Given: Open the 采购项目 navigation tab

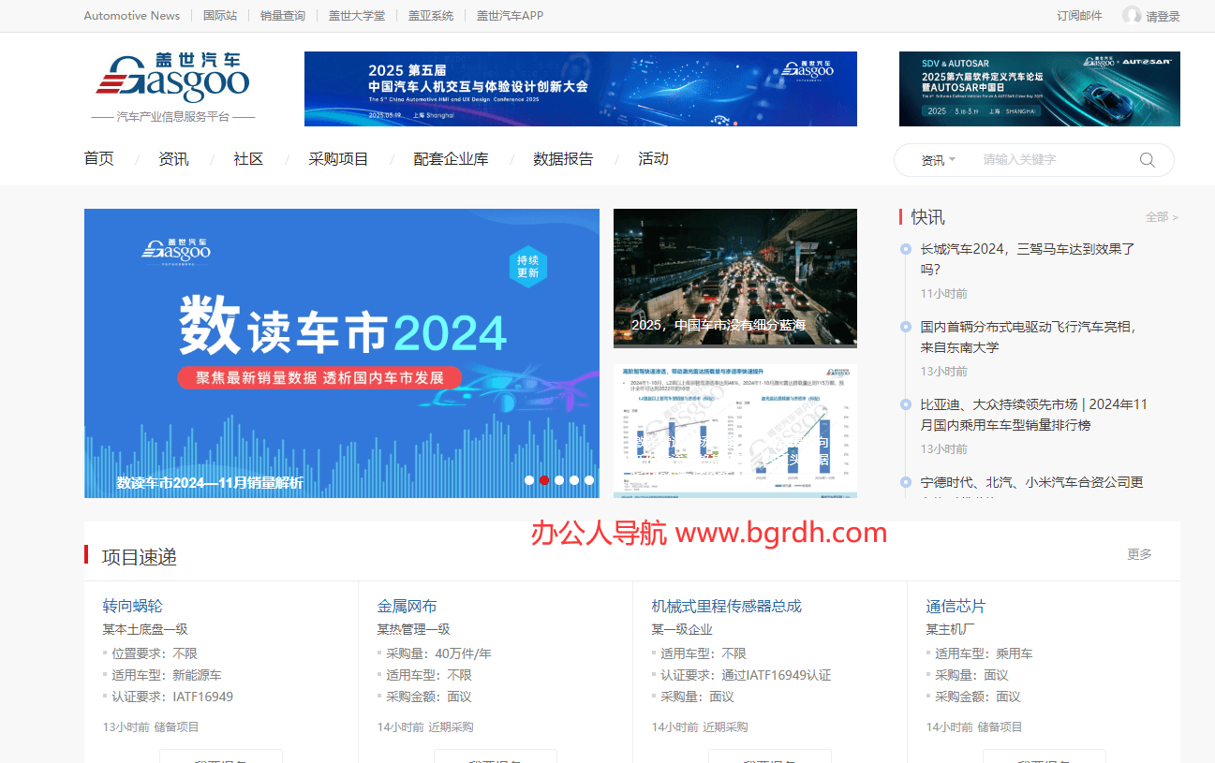Looking at the screenshot, I should pyautogui.click(x=338, y=159).
